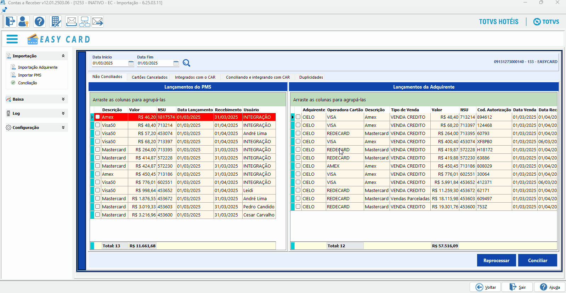Image resolution: width=566 pixels, height=293 pixels.
Task: Sort PMS grid by Recebimento header
Action: 228,110
